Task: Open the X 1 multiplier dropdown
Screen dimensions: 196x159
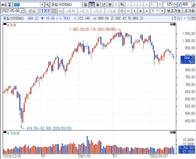Action: [x=162, y=11]
